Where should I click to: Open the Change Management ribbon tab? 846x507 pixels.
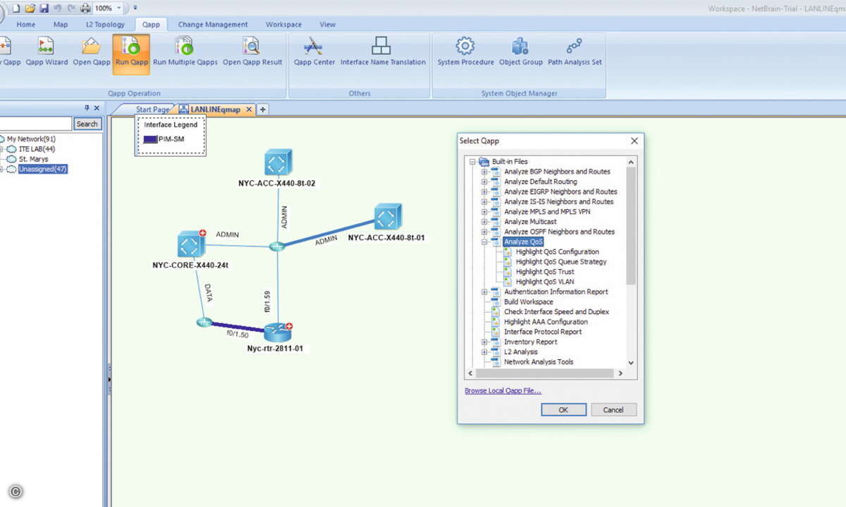[x=213, y=24]
